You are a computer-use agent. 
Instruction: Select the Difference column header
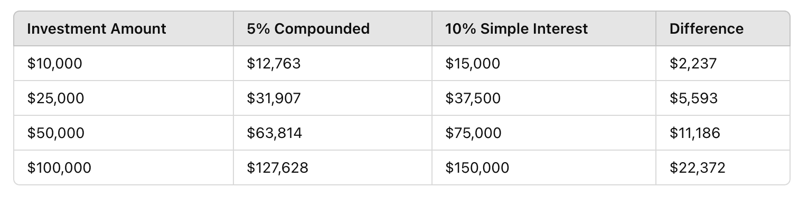(722, 28)
